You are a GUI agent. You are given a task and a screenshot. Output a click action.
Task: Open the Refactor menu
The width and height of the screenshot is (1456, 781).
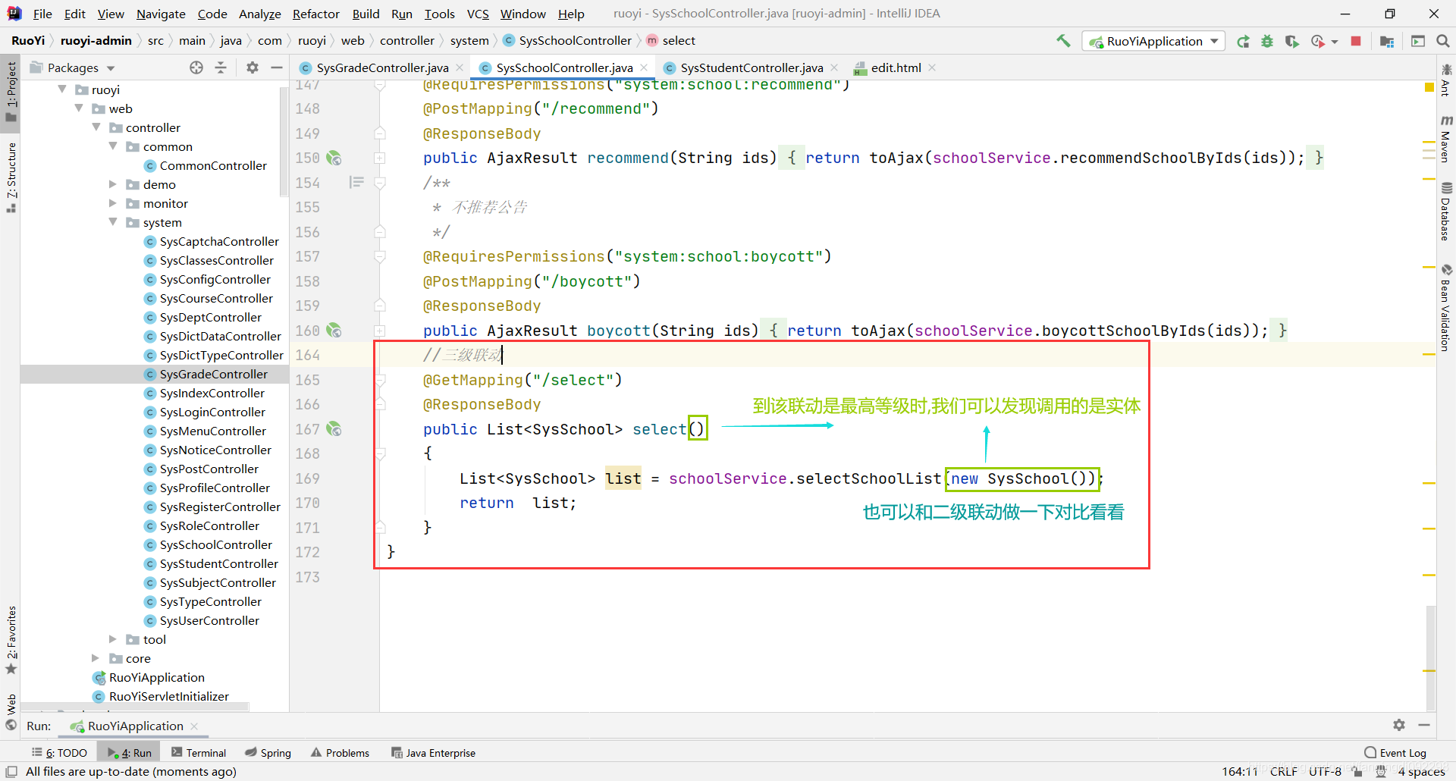(x=315, y=14)
